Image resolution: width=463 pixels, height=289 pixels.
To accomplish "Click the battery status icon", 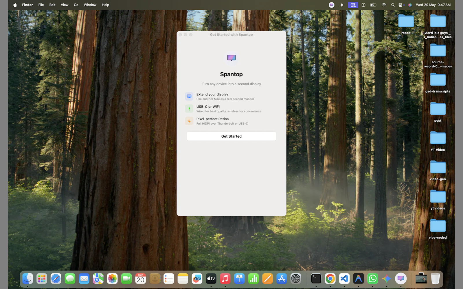I will pyautogui.click(x=373, y=5).
